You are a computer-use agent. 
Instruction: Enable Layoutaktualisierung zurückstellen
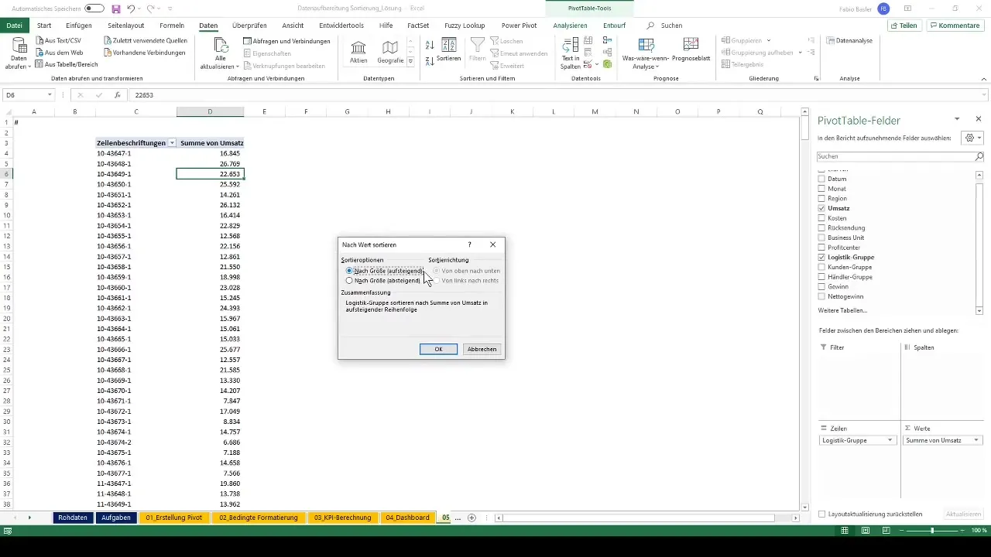[822, 514]
